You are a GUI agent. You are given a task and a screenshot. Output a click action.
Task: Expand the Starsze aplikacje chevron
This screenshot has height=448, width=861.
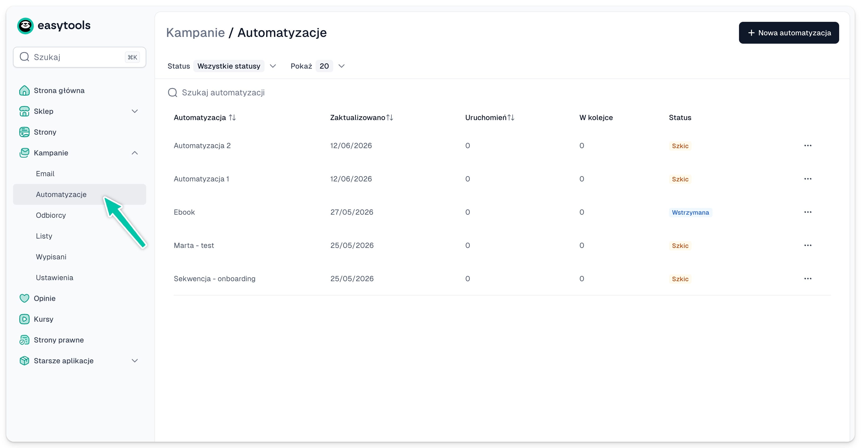[x=135, y=360]
